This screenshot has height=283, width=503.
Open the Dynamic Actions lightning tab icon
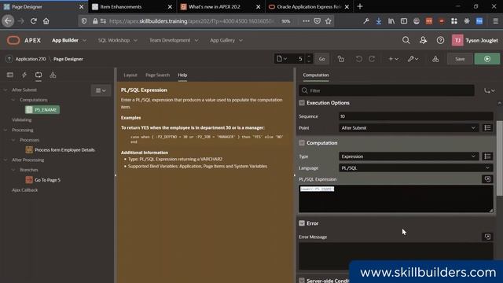click(24, 75)
